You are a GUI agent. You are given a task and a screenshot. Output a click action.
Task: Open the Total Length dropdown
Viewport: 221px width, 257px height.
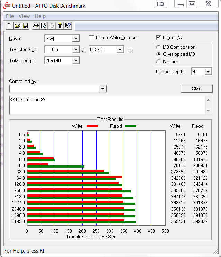[76, 61]
